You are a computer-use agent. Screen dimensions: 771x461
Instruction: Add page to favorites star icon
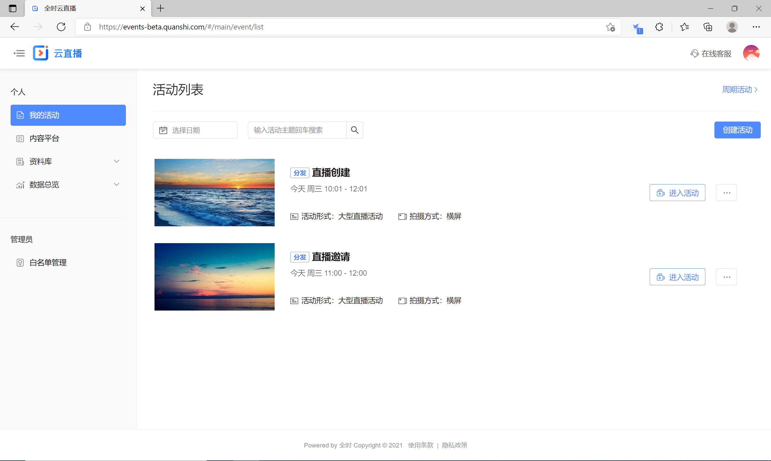point(610,27)
